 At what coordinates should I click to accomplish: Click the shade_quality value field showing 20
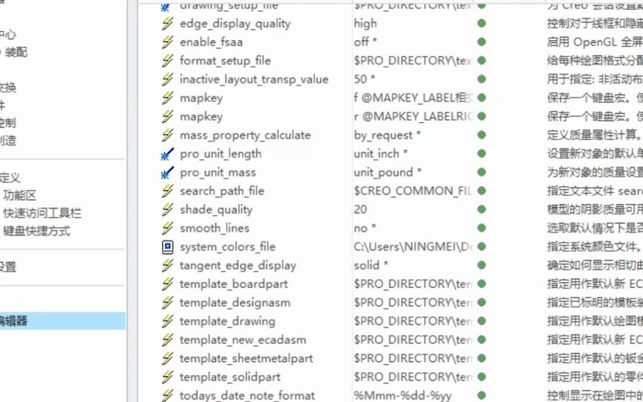pyautogui.click(x=360, y=210)
